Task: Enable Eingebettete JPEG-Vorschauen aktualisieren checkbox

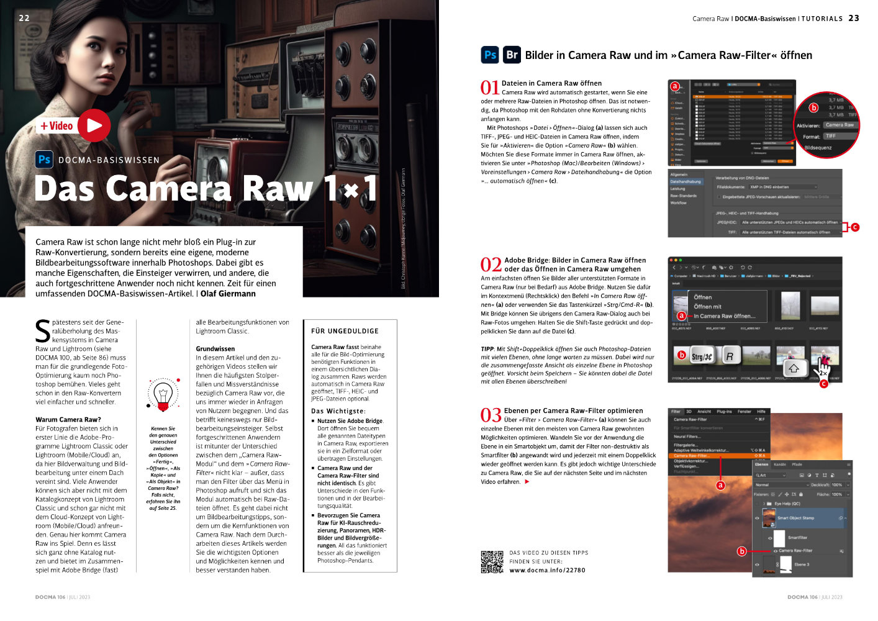Action: [719, 197]
